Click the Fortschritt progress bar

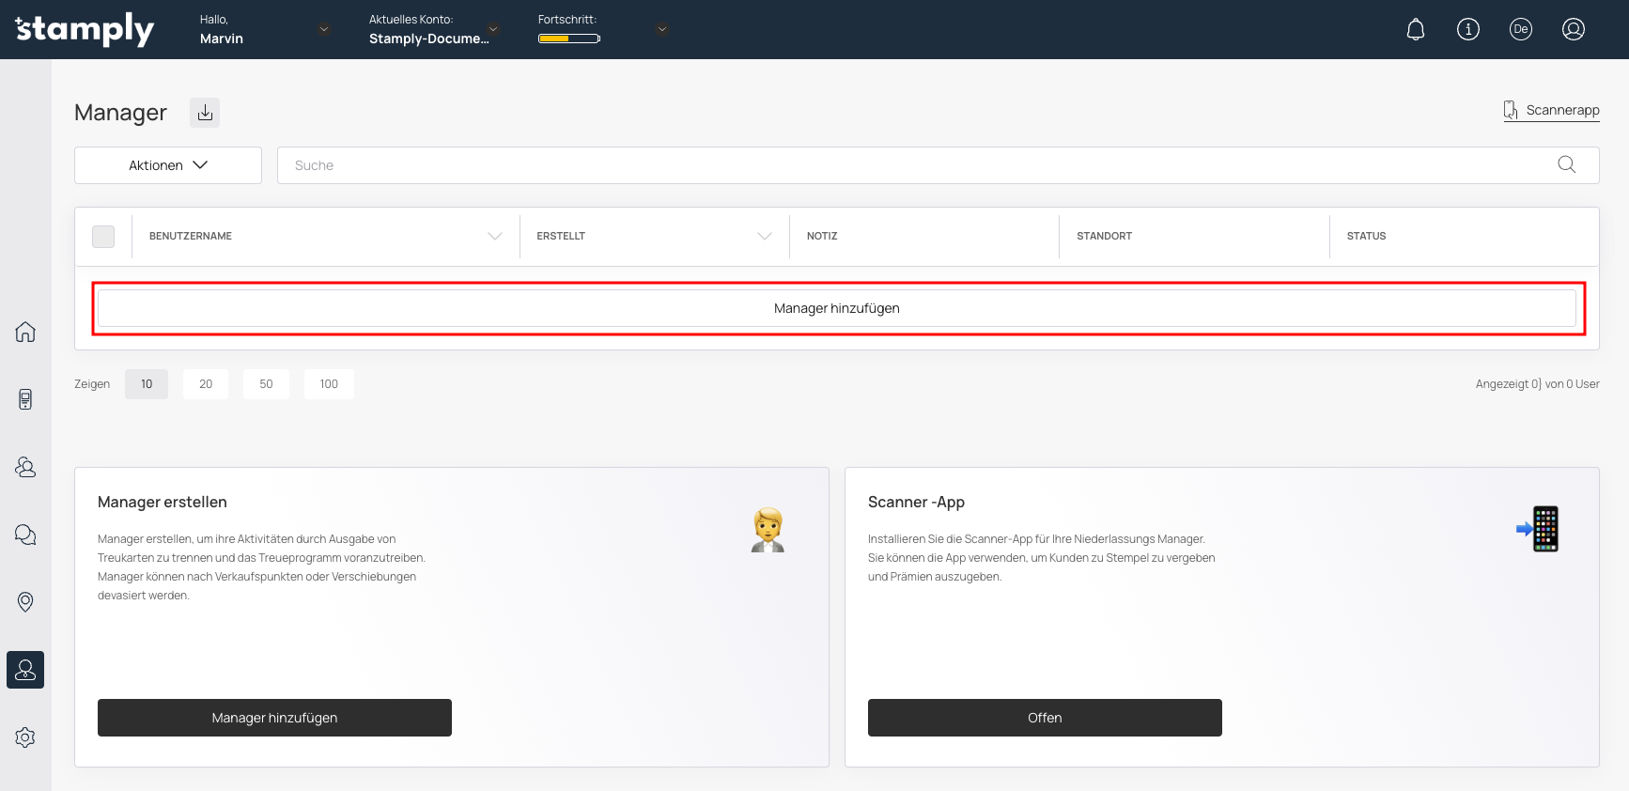pyautogui.click(x=568, y=39)
